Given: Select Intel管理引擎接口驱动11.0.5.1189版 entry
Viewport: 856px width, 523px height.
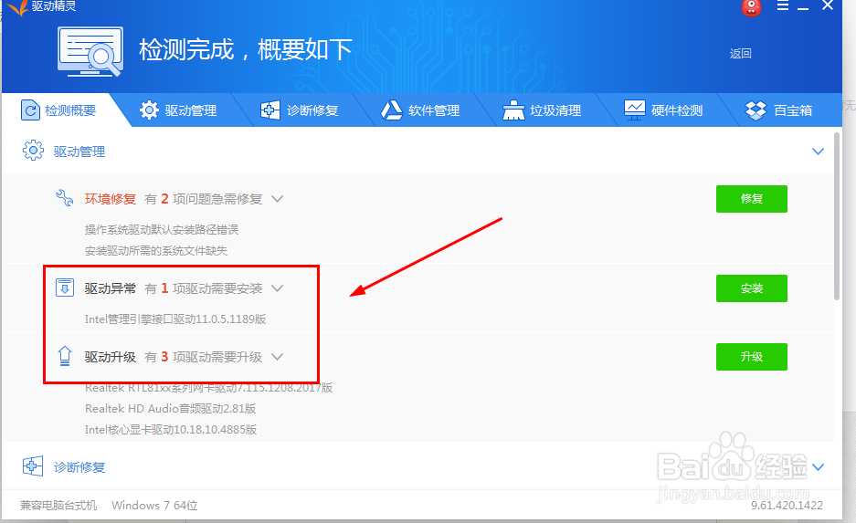Looking at the screenshot, I should (175, 319).
